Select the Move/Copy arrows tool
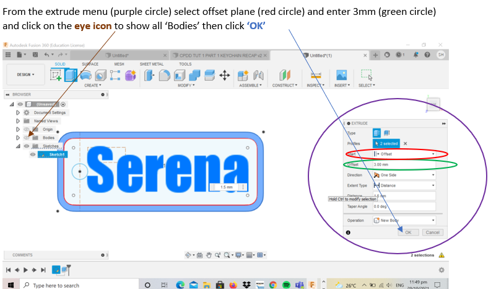This screenshot has width=496, height=289. (225, 76)
